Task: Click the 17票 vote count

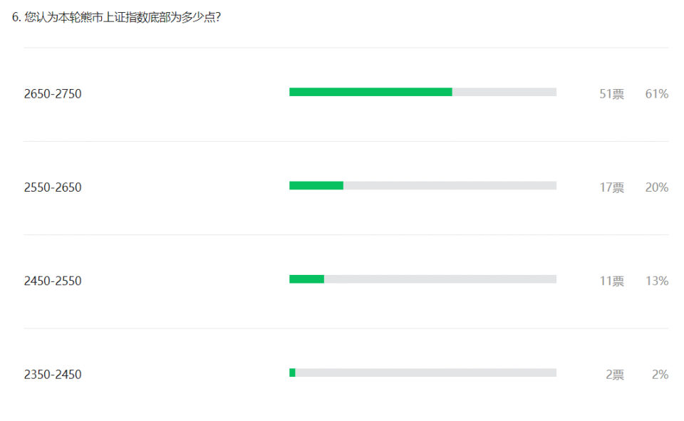Action: tap(611, 187)
